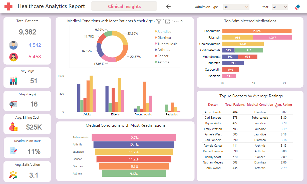Click the female patient icon on Total Patients card

pyautogui.click(x=13, y=57)
